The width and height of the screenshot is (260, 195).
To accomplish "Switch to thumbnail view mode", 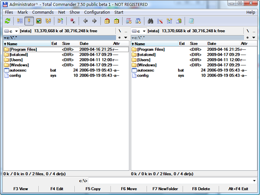I will pos(39,21).
